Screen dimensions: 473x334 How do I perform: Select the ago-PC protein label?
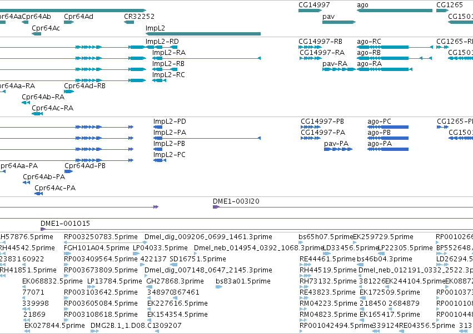pyautogui.click(x=379, y=122)
